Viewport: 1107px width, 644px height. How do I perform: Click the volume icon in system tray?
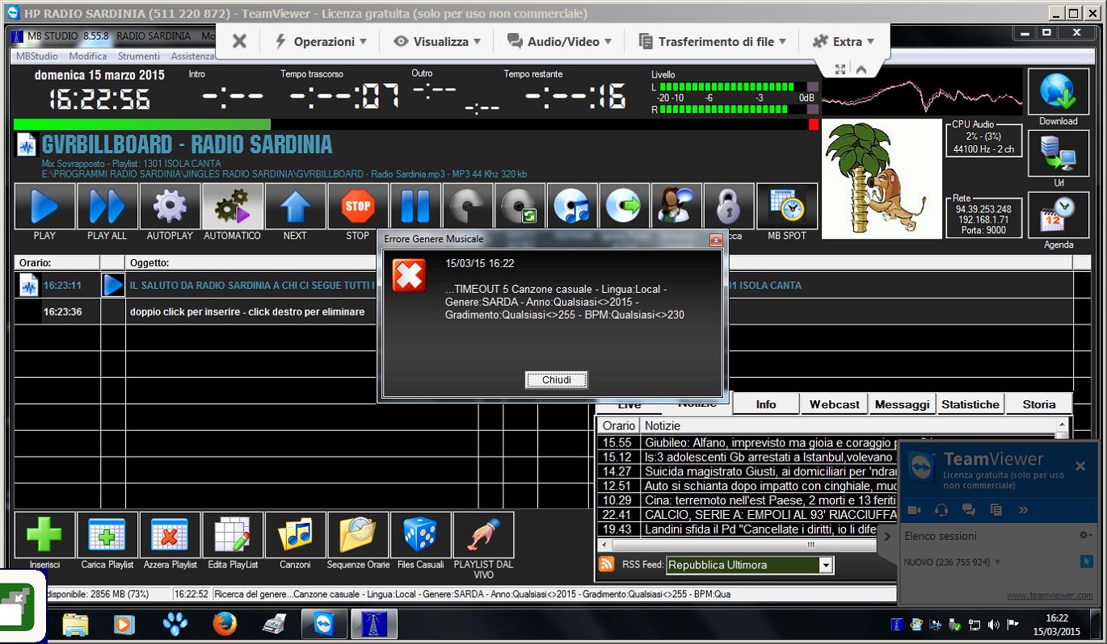point(993,625)
